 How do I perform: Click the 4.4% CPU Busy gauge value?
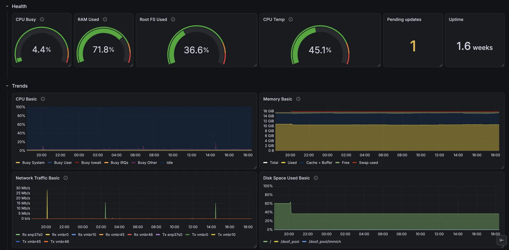(x=42, y=49)
